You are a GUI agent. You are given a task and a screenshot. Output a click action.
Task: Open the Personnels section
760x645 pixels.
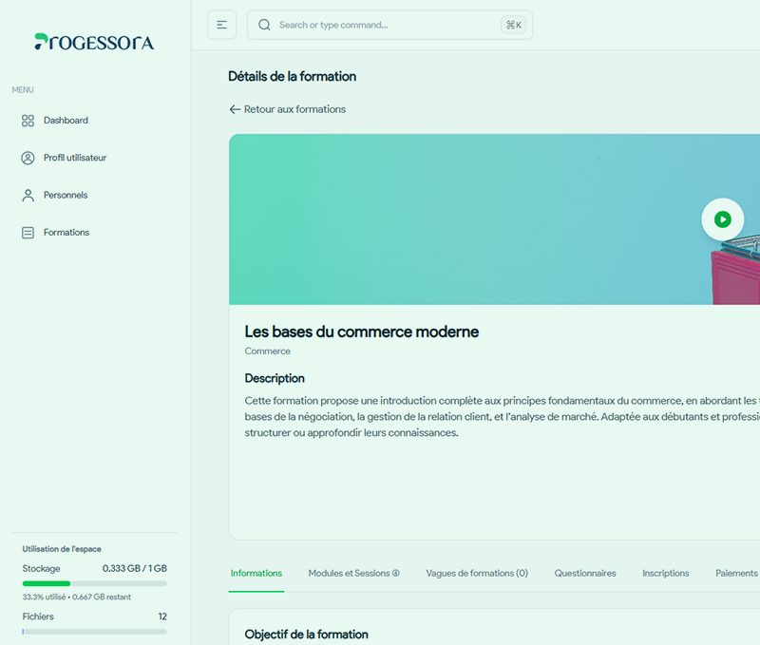tap(65, 195)
